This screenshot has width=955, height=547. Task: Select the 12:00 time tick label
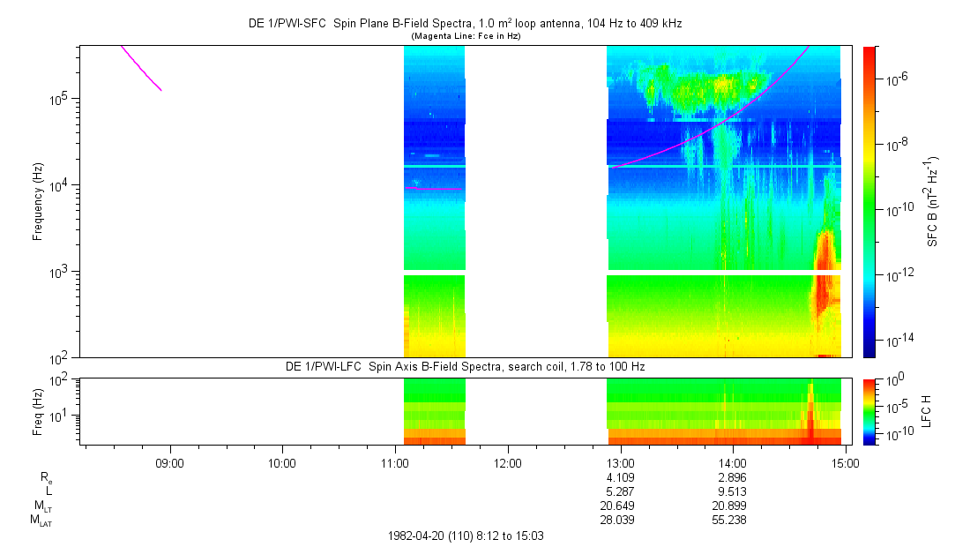click(508, 462)
